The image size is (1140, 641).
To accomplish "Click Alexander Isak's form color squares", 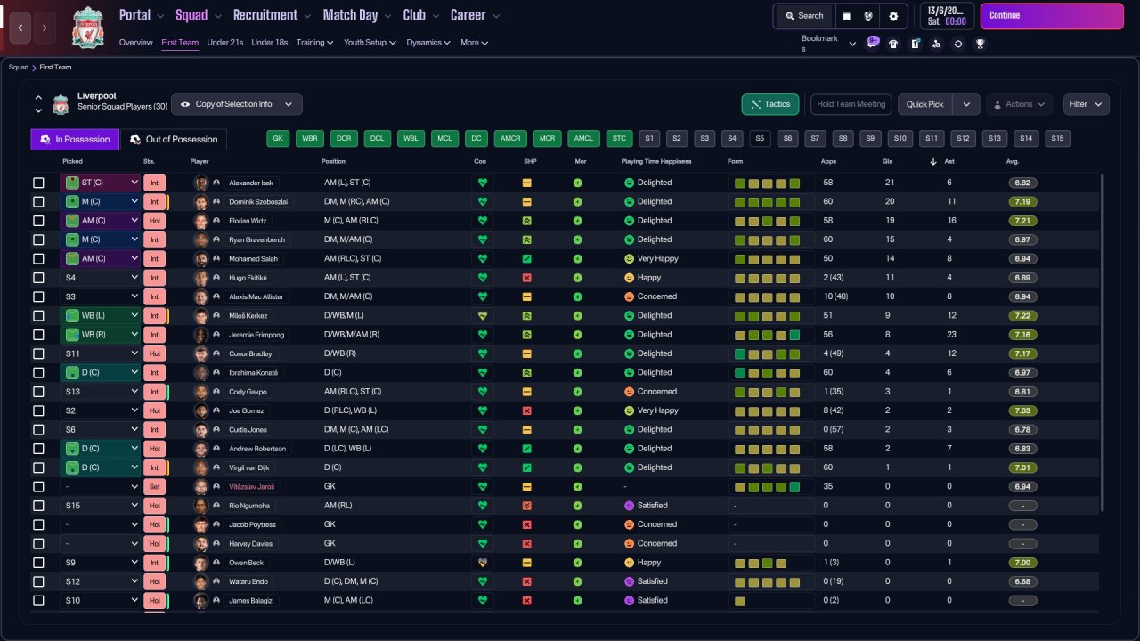I will tap(767, 183).
